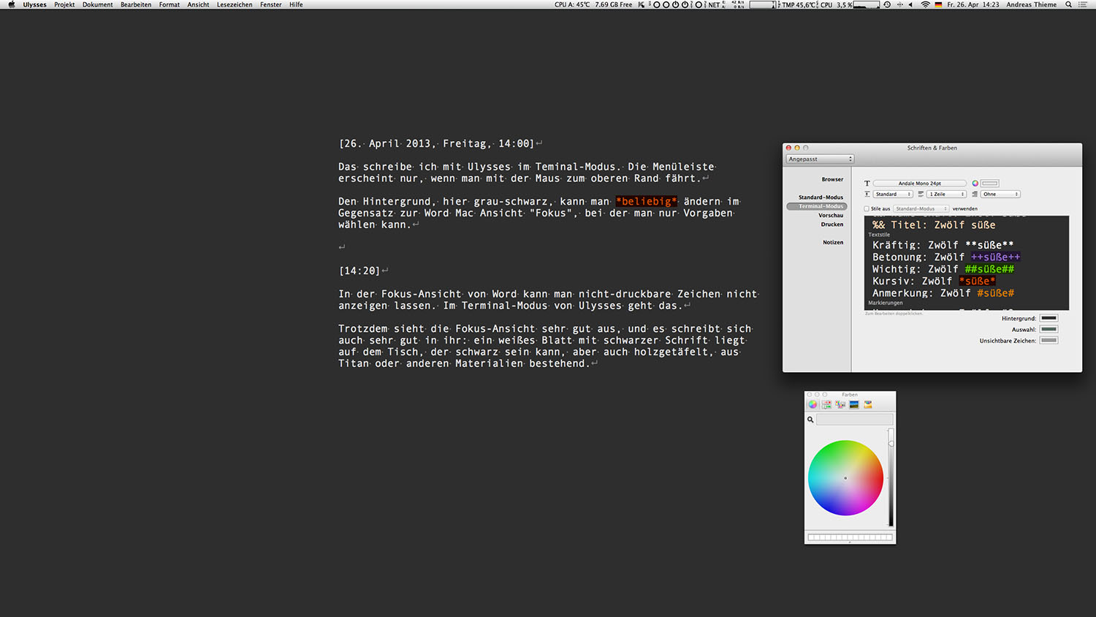Select Vorschau in the sidebar
The height and width of the screenshot is (617, 1096).
coord(831,216)
